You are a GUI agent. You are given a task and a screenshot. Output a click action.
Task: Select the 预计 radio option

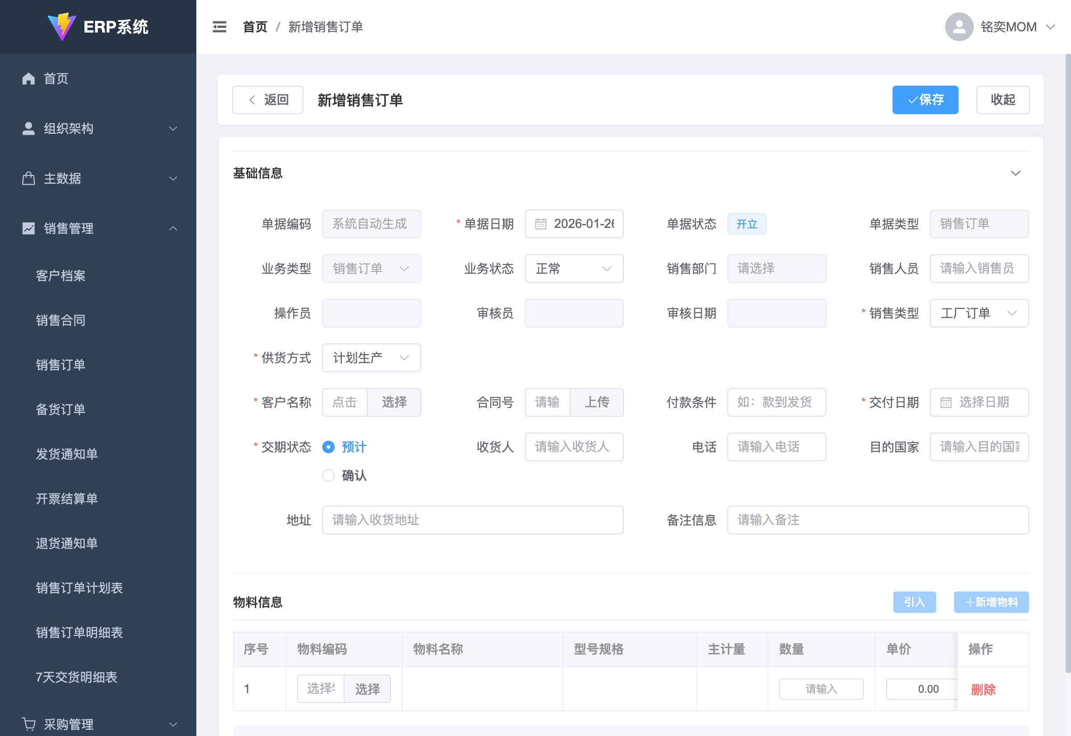pos(328,447)
